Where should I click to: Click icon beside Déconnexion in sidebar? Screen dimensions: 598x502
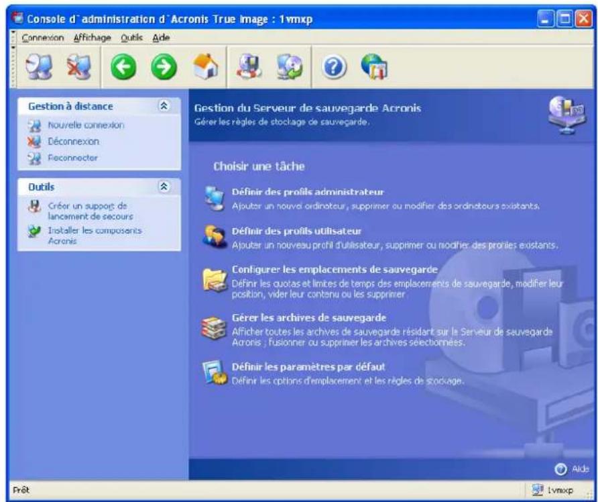pos(34,142)
